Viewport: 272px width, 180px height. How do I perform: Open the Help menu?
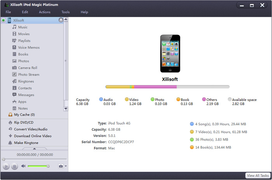point(84,12)
